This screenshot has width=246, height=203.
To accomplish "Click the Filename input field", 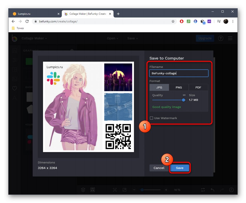I will coord(179,73).
